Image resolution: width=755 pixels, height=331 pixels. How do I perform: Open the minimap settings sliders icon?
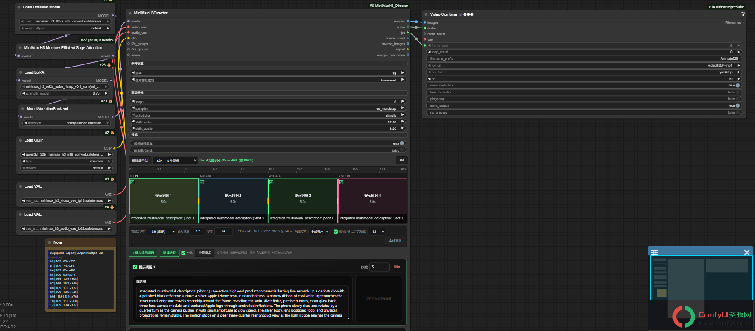(x=654, y=252)
